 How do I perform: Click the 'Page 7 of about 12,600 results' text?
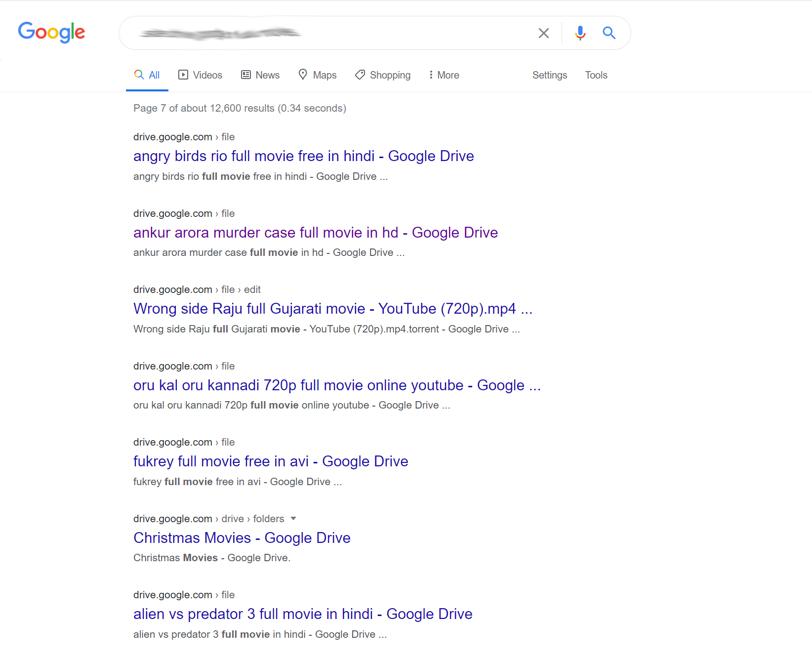[x=240, y=108]
